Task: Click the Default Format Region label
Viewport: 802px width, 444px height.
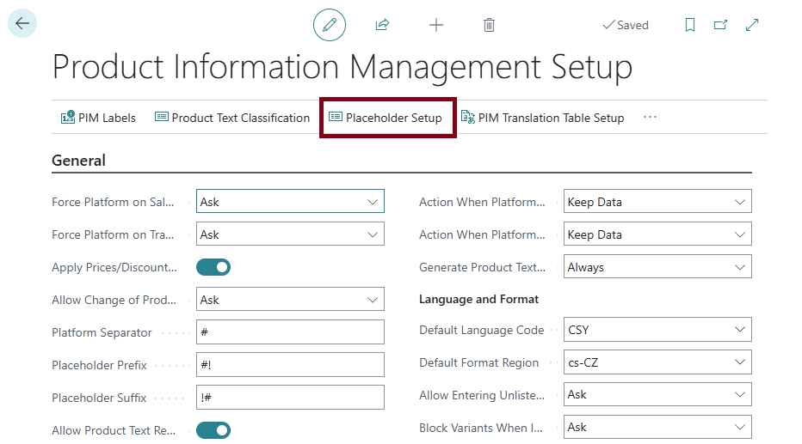Action: (478, 363)
